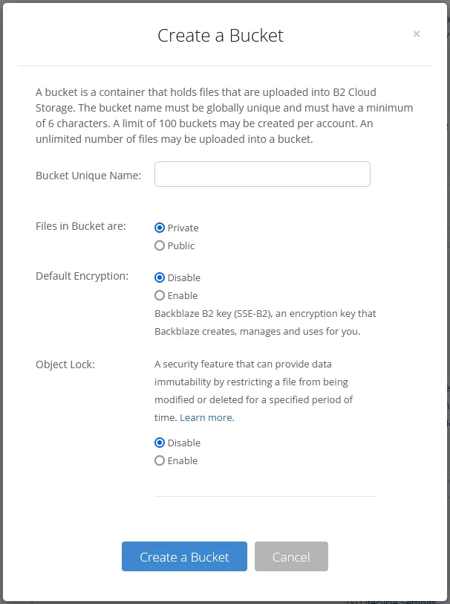Click the bucket description paragraph at top
Screen dimensions: 450x604
coord(224,115)
